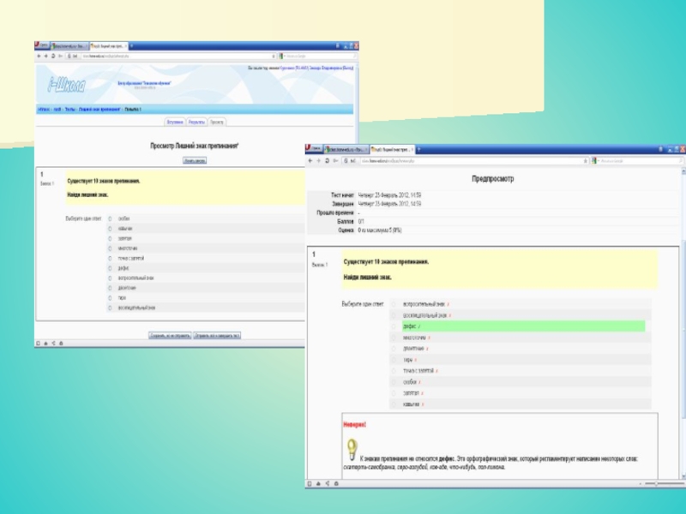
Task: Bookmark the page via the right window's star
Action: [586, 161]
